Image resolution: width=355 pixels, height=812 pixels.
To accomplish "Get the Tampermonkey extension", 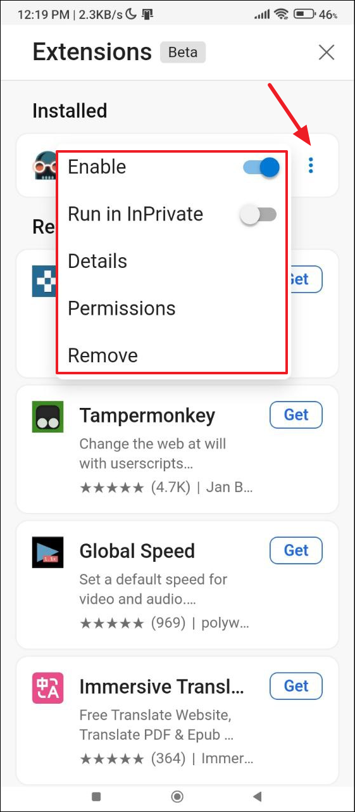I will click(296, 414).
